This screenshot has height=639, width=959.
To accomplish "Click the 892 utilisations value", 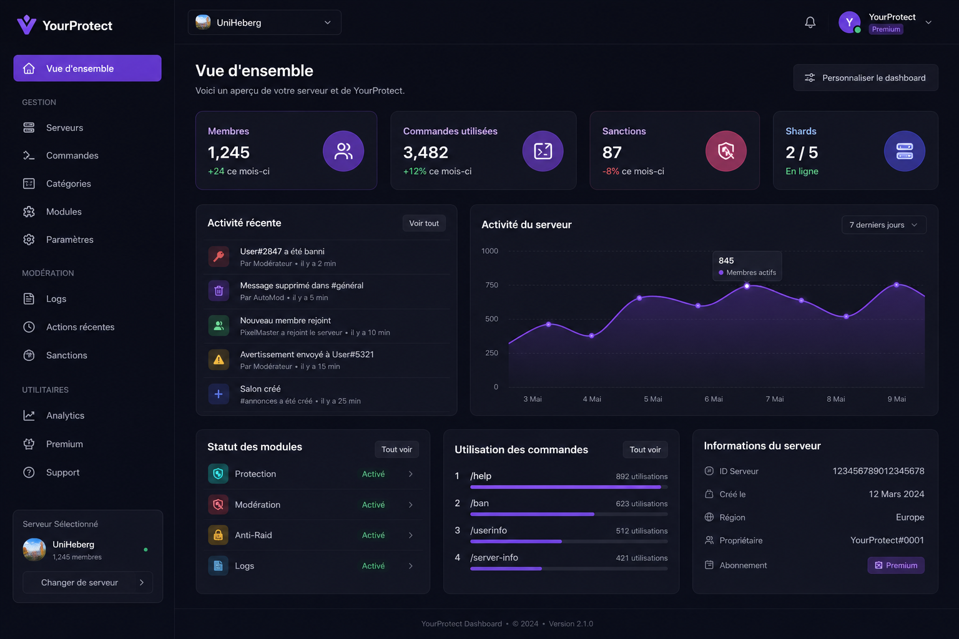I will [642, 477].
